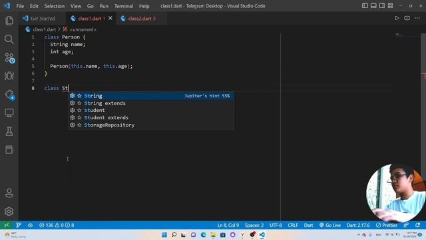Image resolution: width=426 pixels, height=240 pixels.
Task: Open the editor More Actions ellipsis
Action: coord(417,18)
